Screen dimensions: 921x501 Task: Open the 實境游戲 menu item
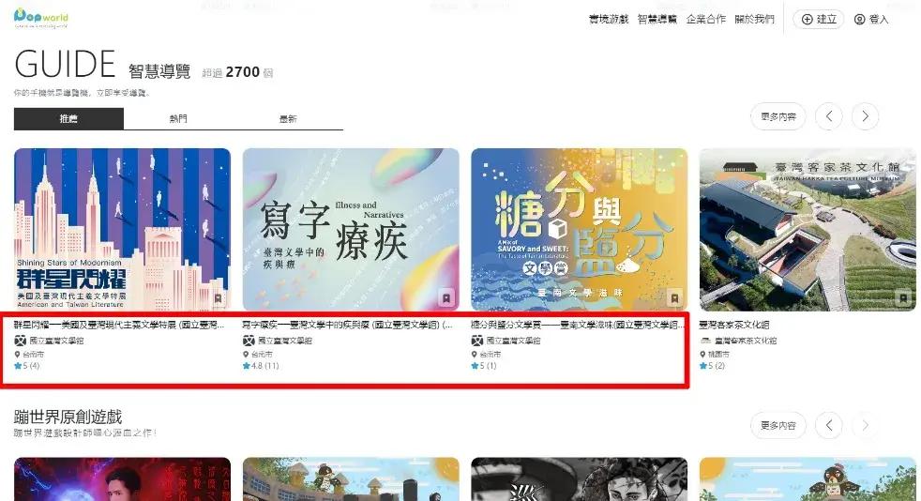click(609, 20)
